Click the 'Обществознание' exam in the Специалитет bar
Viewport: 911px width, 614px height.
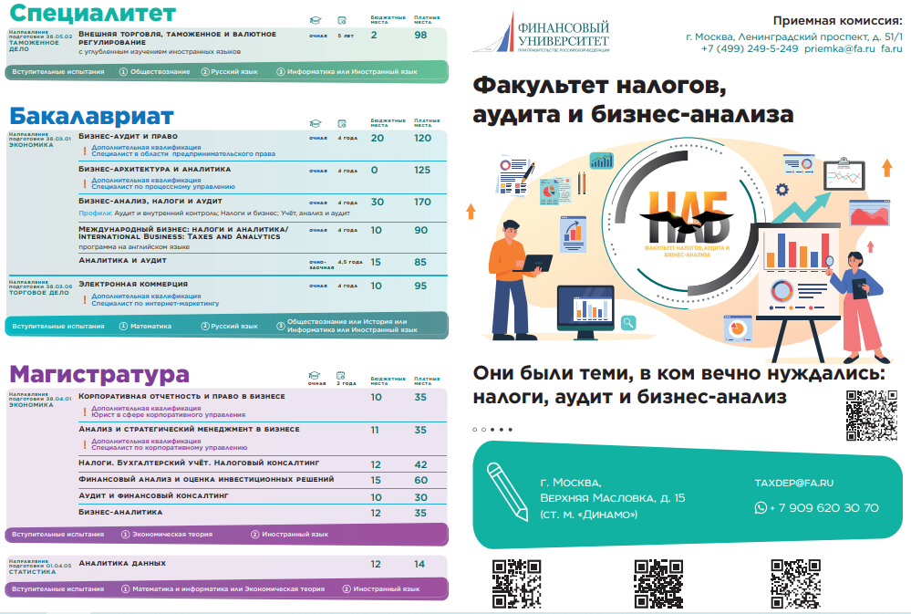[x=154, y=72]
